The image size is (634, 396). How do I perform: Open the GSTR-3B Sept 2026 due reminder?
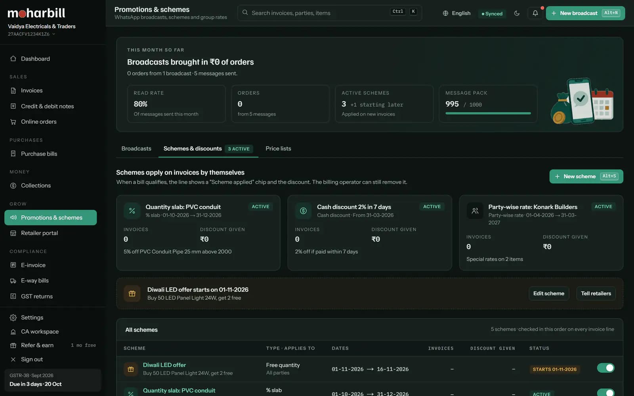click(x=52, y=380)
